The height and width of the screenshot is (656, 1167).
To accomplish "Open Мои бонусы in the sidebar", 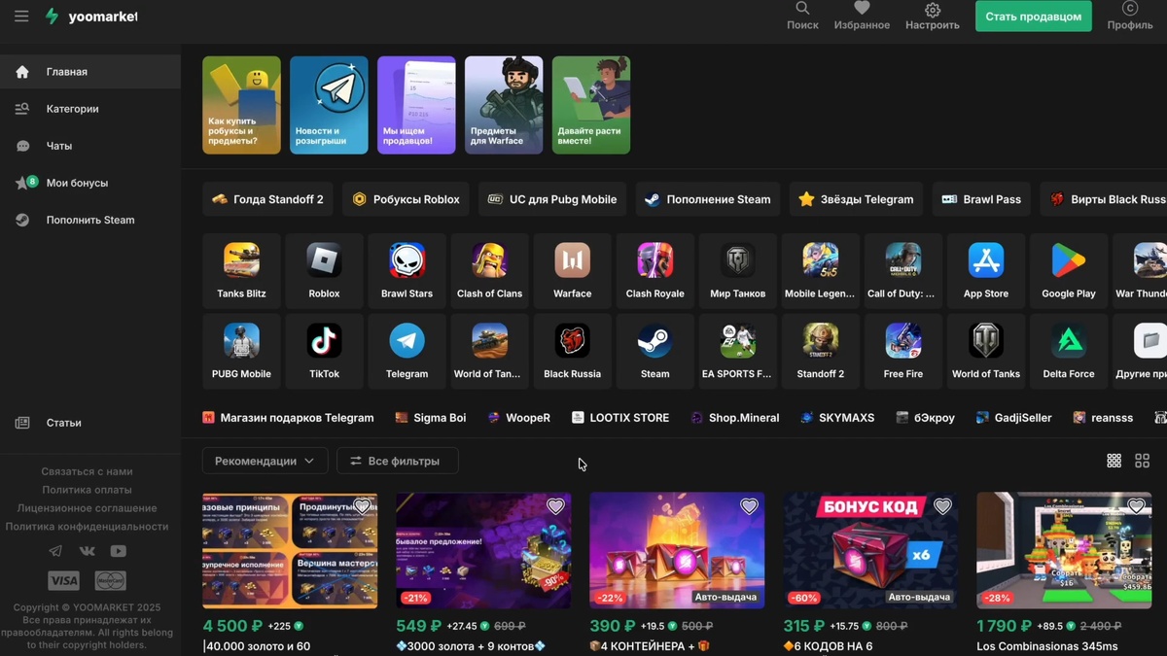I will [x=90, y=183].
